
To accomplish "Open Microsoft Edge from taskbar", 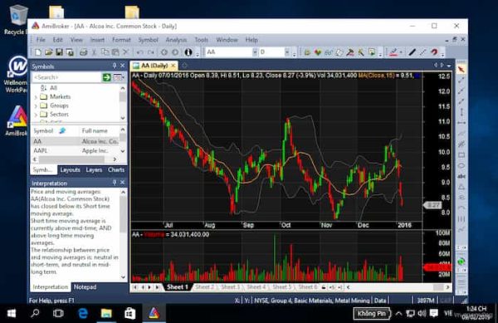I will pyautogui.click(x=83, y=314).
